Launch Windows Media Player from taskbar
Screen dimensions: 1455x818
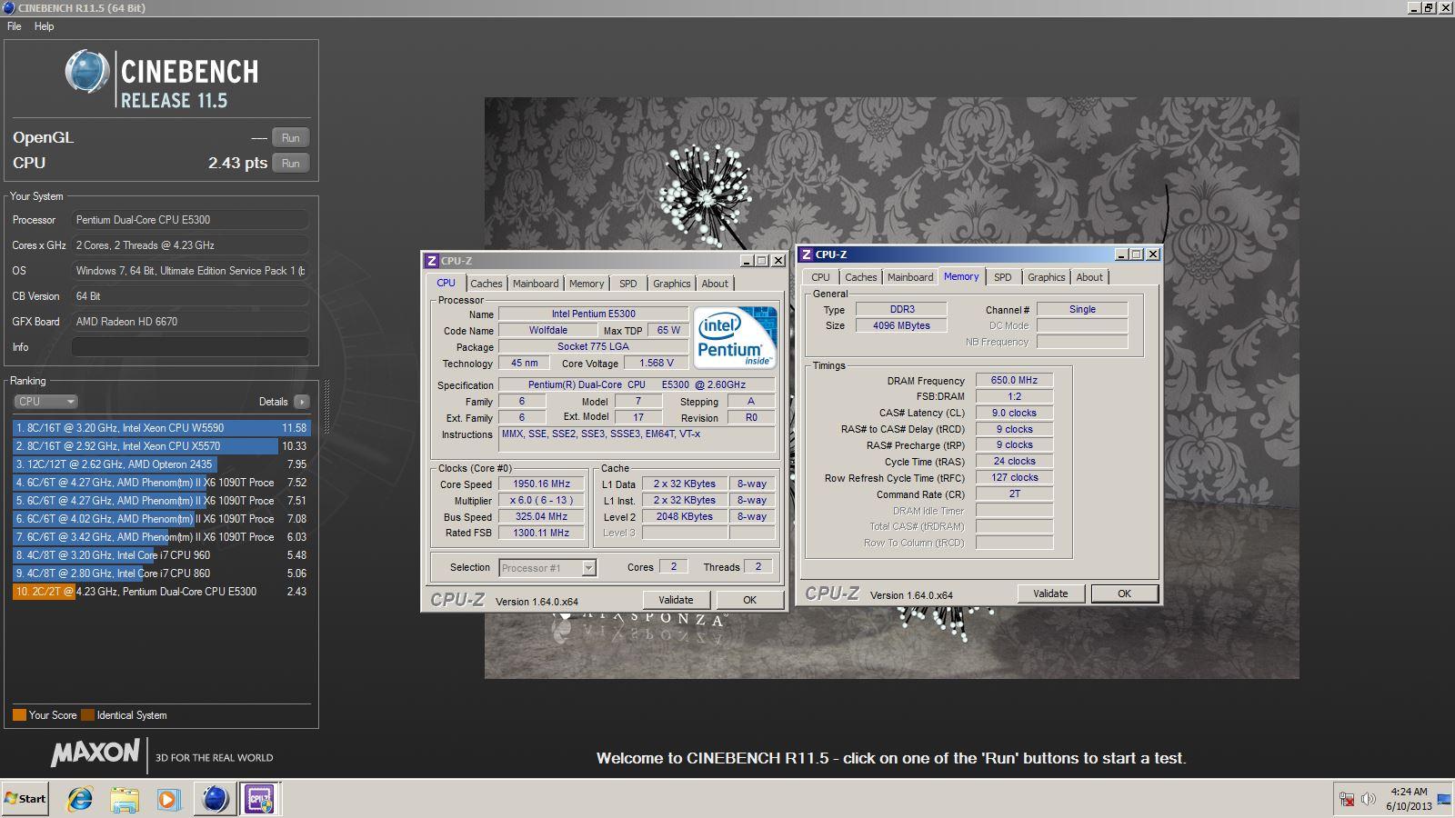[x=168, y=799]
